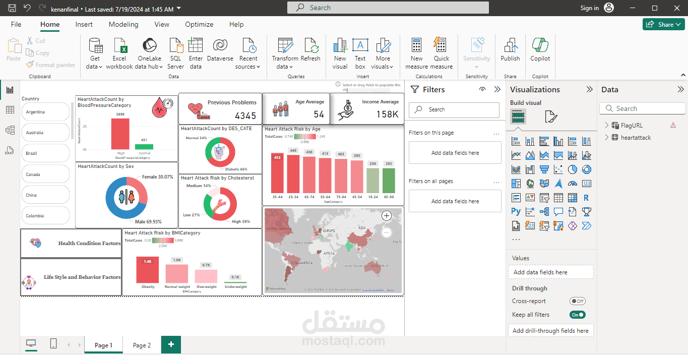688x355 pixels.
Task: Click the map zoom in plus button
Action: pos(387,216)
